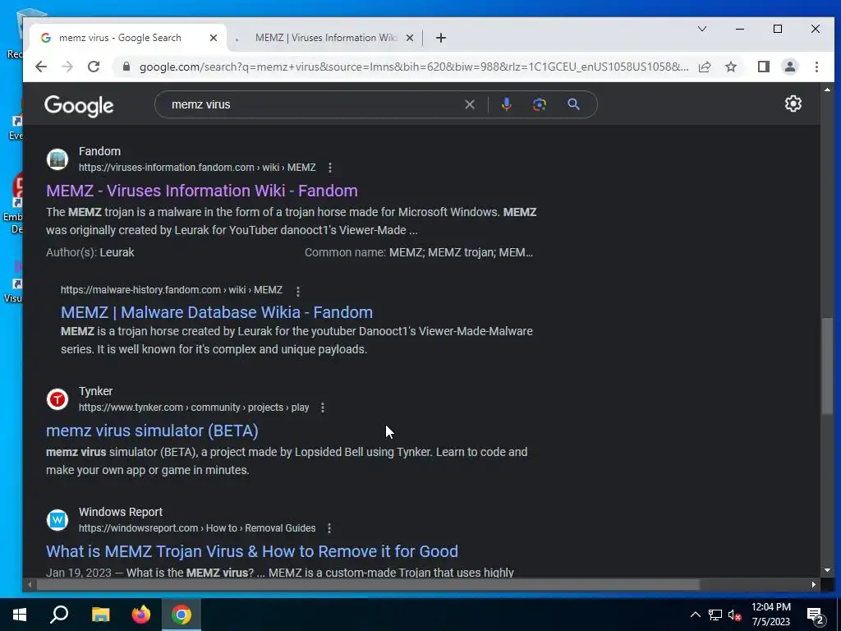Open the Windows Start menu
The width and height of the screenshot is (841, 631).
[20, 615]
